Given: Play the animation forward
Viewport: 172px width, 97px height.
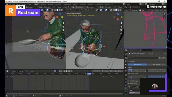Looking at the screenshot, I should coord(67,71).
